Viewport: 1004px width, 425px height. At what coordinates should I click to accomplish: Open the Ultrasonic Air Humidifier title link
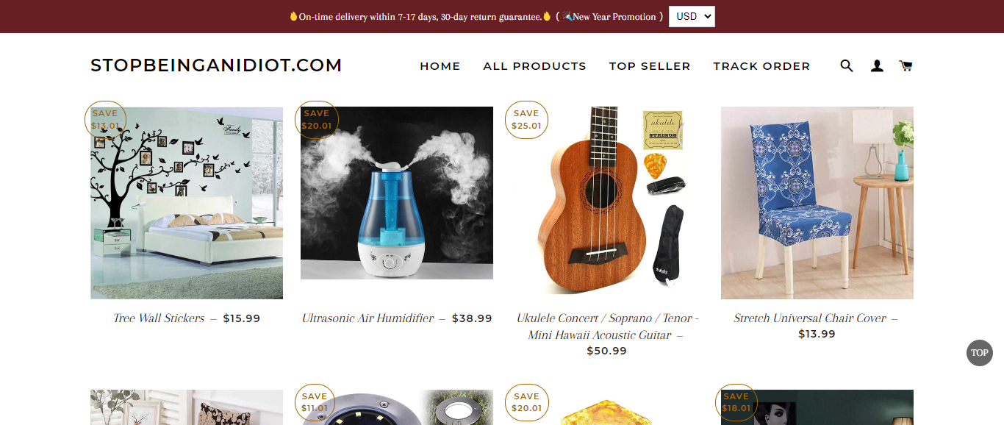[x=368, y=318]
